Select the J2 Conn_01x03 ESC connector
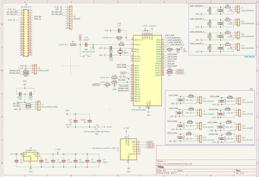Image resolution: width=259 pixels, height=177 pixels. [200, 100]
